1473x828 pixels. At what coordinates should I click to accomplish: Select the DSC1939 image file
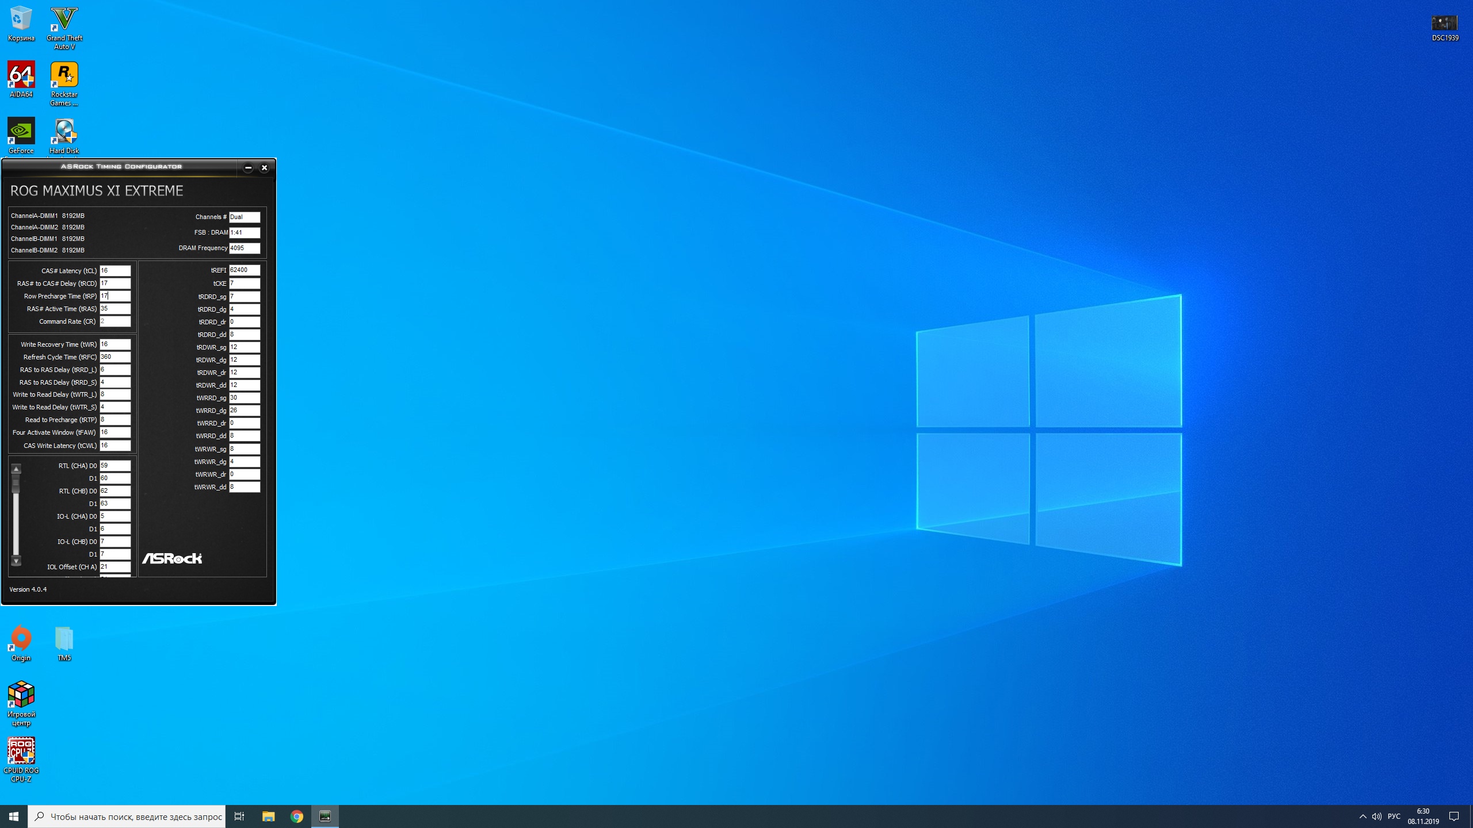pos(1444,24)
